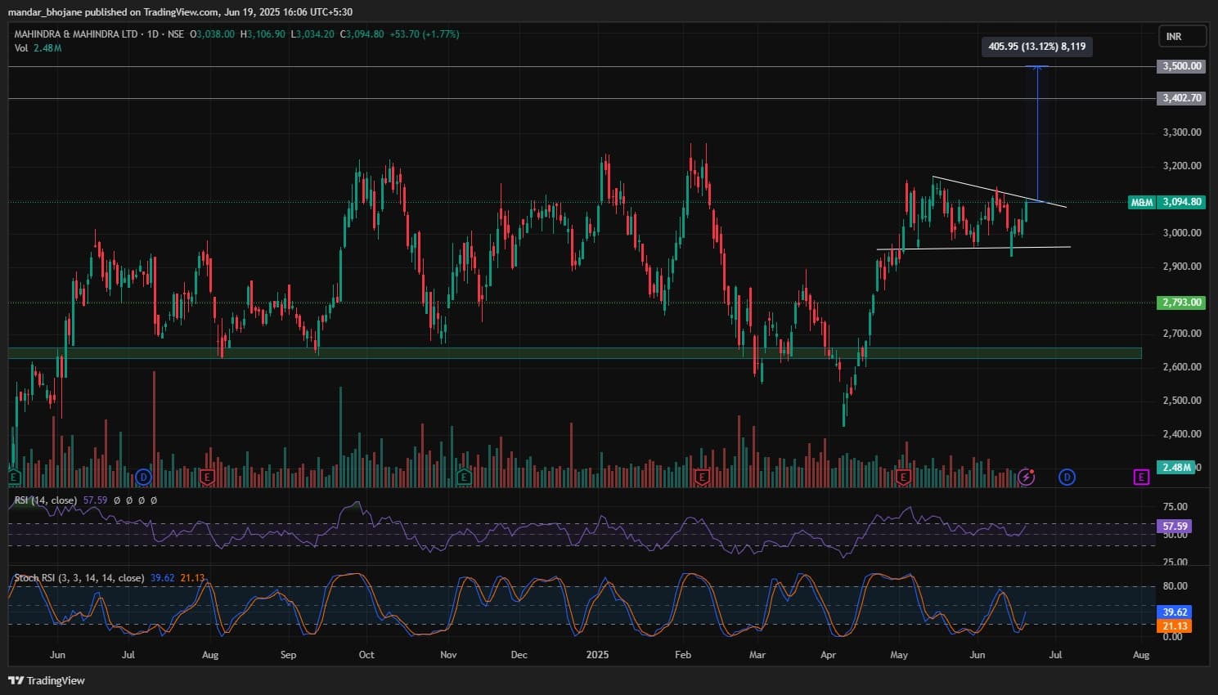Image resolution: width=1218 pixels, height=695 pixels.
Task: Click the Mar label on time axis
Action: click(x=757, y=655)
